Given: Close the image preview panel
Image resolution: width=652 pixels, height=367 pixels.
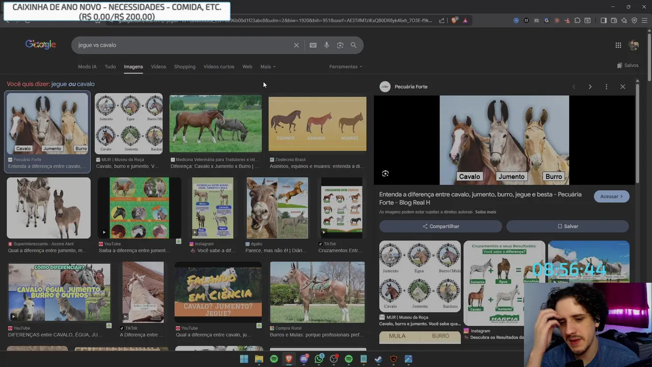Looking at the screenshot, I should (x=622, y=87).
